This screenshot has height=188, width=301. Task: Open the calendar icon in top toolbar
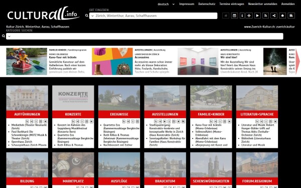(234, 16)
